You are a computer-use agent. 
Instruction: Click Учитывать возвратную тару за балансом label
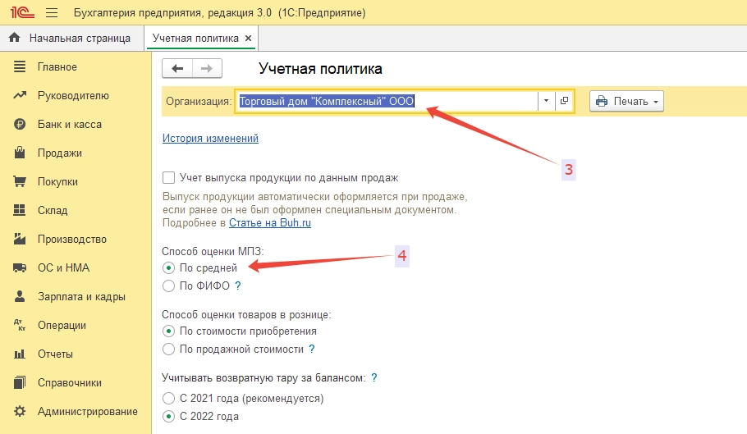tap(264, 378)
